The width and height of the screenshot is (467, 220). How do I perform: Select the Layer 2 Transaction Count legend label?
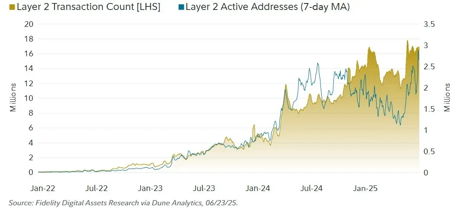pyautogui.click(x=88, y=8)
